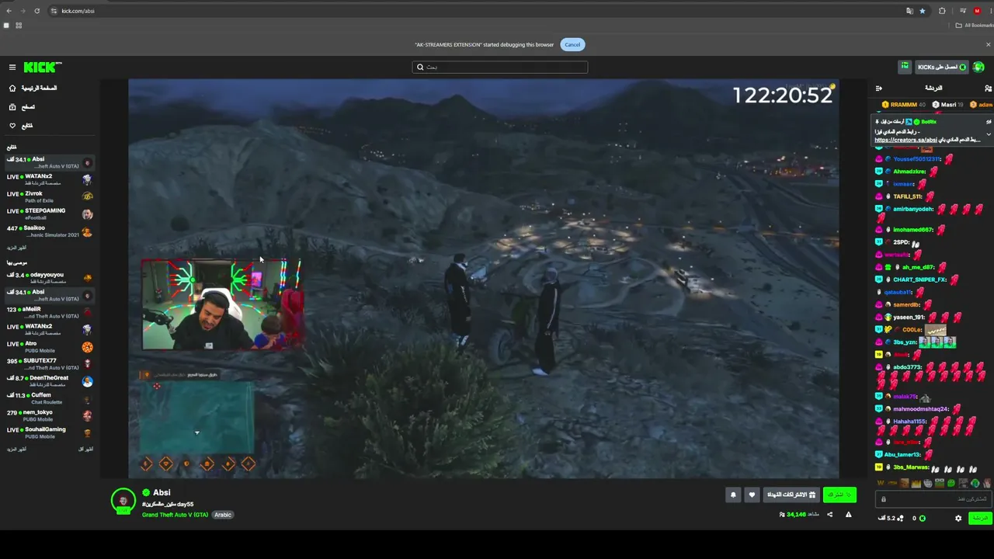Viewport: 994px width, 559px height.
Task: Go back in the browser
Action: tap(9, 11)
